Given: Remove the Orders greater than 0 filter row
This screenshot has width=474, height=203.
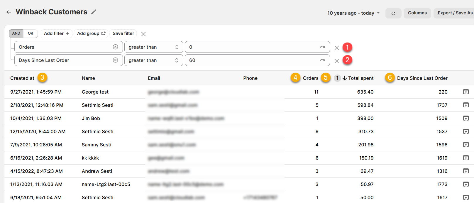Looking at the screenshot, I should [337, 48].
